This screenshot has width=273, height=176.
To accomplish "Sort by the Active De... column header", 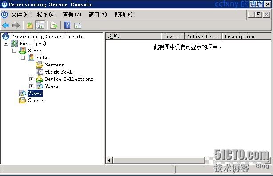I will click(x=203, y=36).
